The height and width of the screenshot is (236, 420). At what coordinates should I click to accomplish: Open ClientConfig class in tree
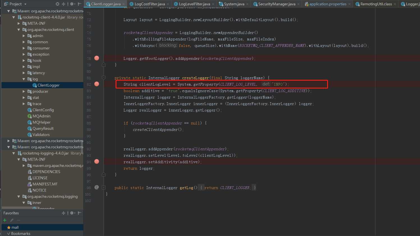(43, 110)
